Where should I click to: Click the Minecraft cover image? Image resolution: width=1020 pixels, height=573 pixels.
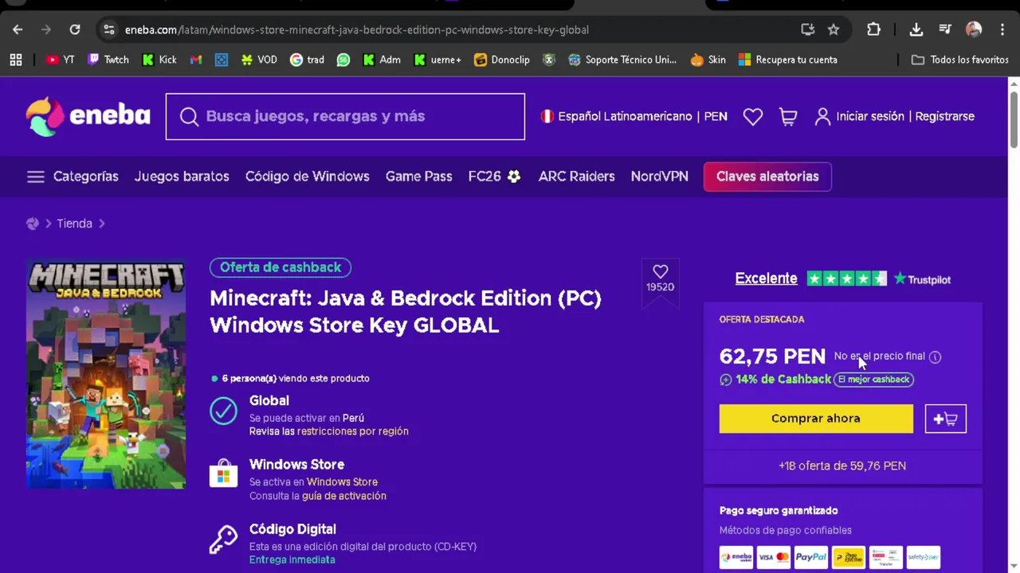pyautogui.click(x=106, y=373)
